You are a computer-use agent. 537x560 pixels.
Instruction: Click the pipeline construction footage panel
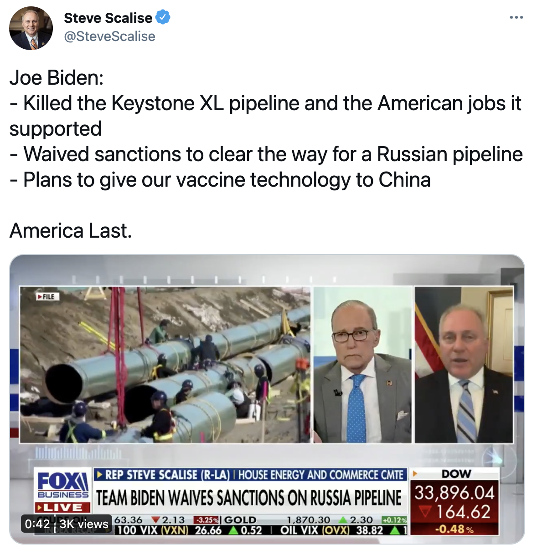[x=165, y=365]
